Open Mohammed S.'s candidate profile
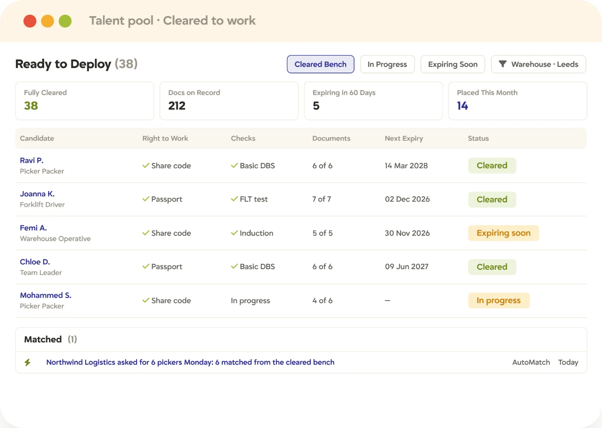Viewport: 602px width, 428px height. pyautogui.click(x=46, y=295)
